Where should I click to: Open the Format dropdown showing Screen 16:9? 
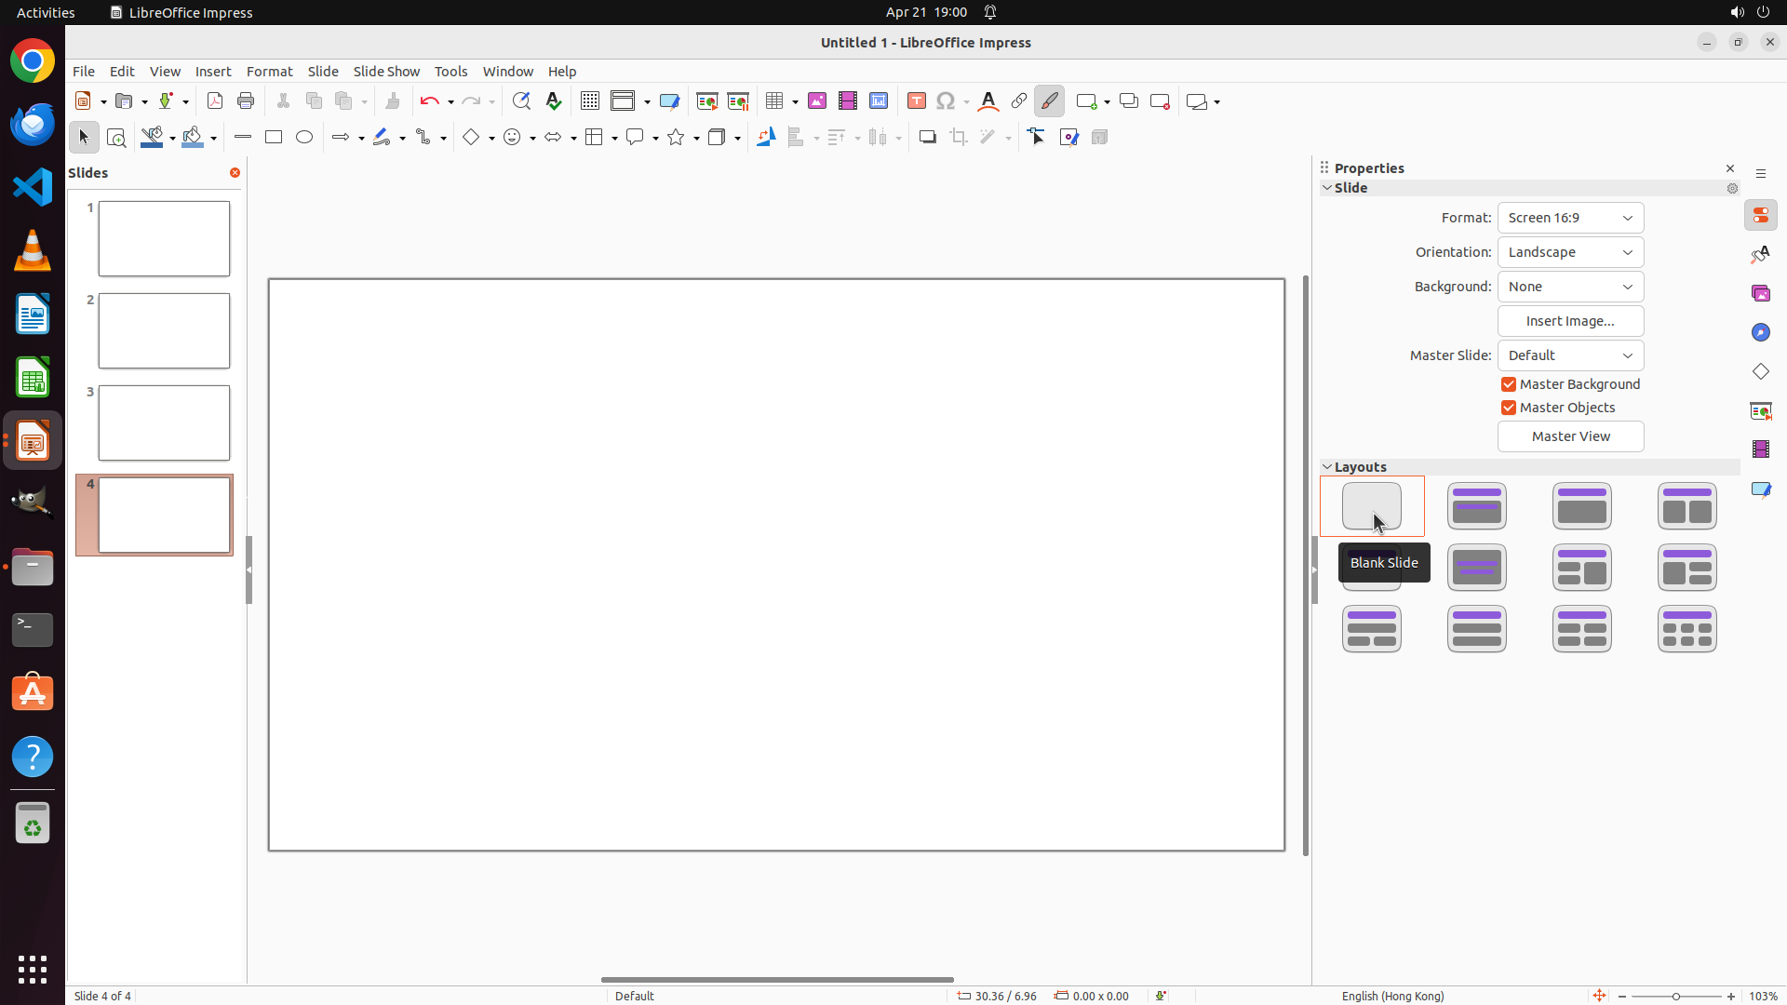click(x=1570, y=218)
